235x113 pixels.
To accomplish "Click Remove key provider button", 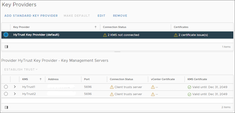I will [x=120, y=16].
